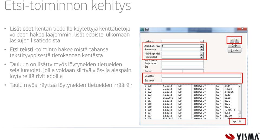Click into the Nimikekoodi field
Screen dimensions: 260x140
pyautogui.click(x=181, y=57)
